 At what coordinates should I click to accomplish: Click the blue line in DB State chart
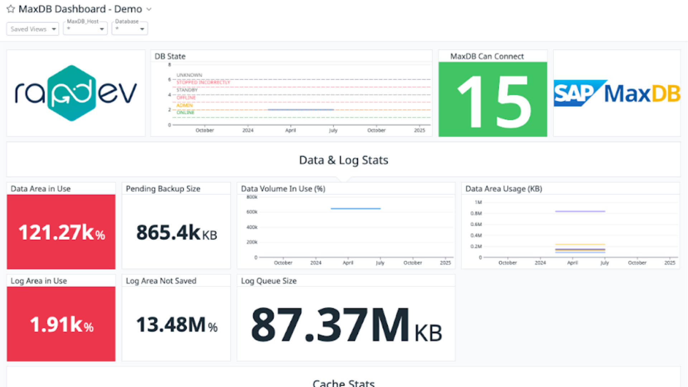301,110
